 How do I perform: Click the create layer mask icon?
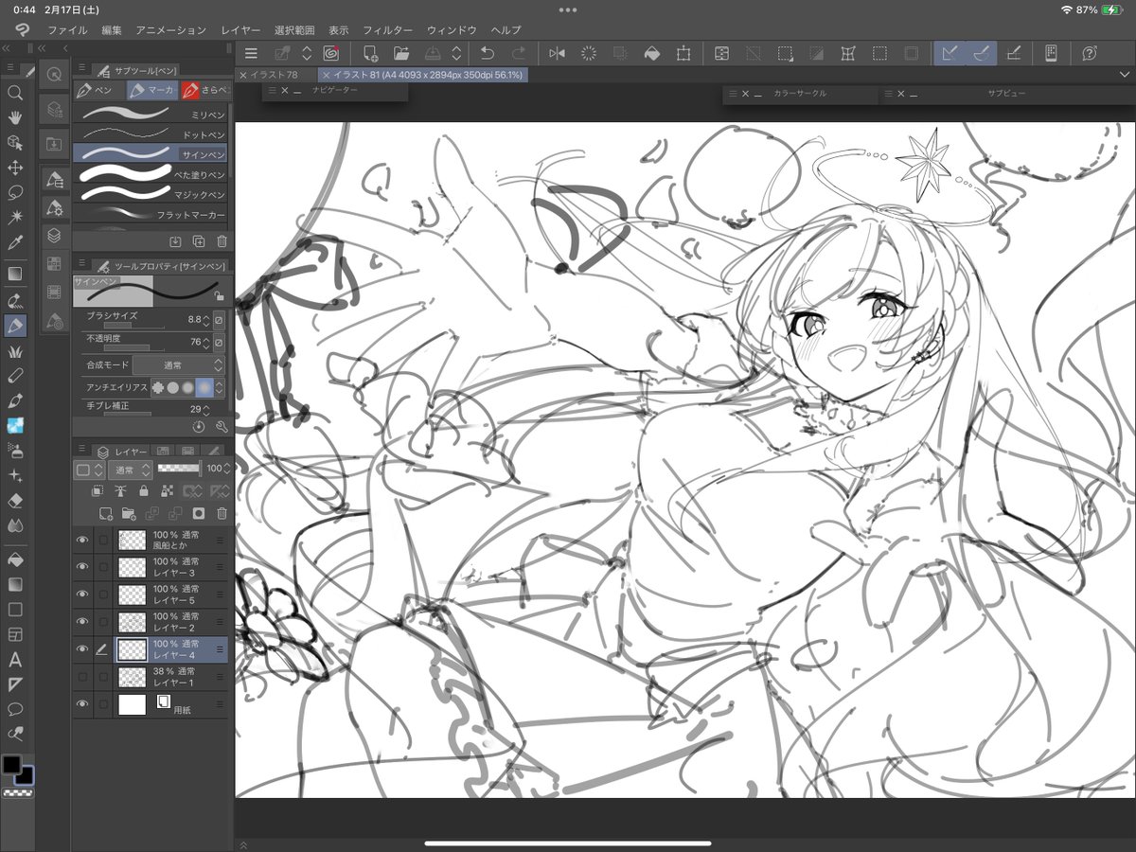click(198, 513)
